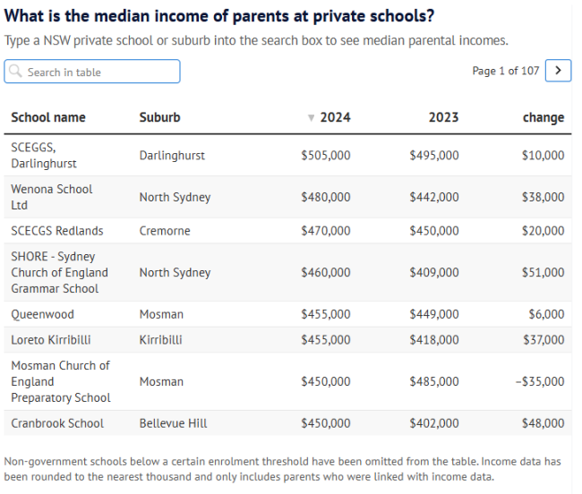Click the Bellevue Hill suburb cell

pos(171,423)
